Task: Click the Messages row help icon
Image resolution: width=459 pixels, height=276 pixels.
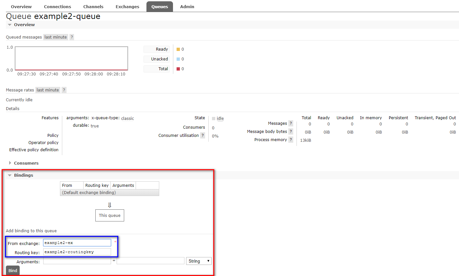Action: click(291, 123)
